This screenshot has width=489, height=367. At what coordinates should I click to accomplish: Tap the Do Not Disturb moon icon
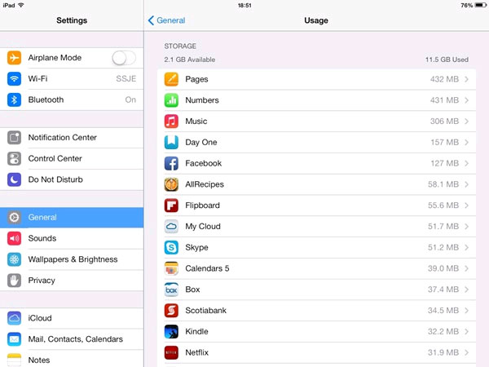pos(14,179)
